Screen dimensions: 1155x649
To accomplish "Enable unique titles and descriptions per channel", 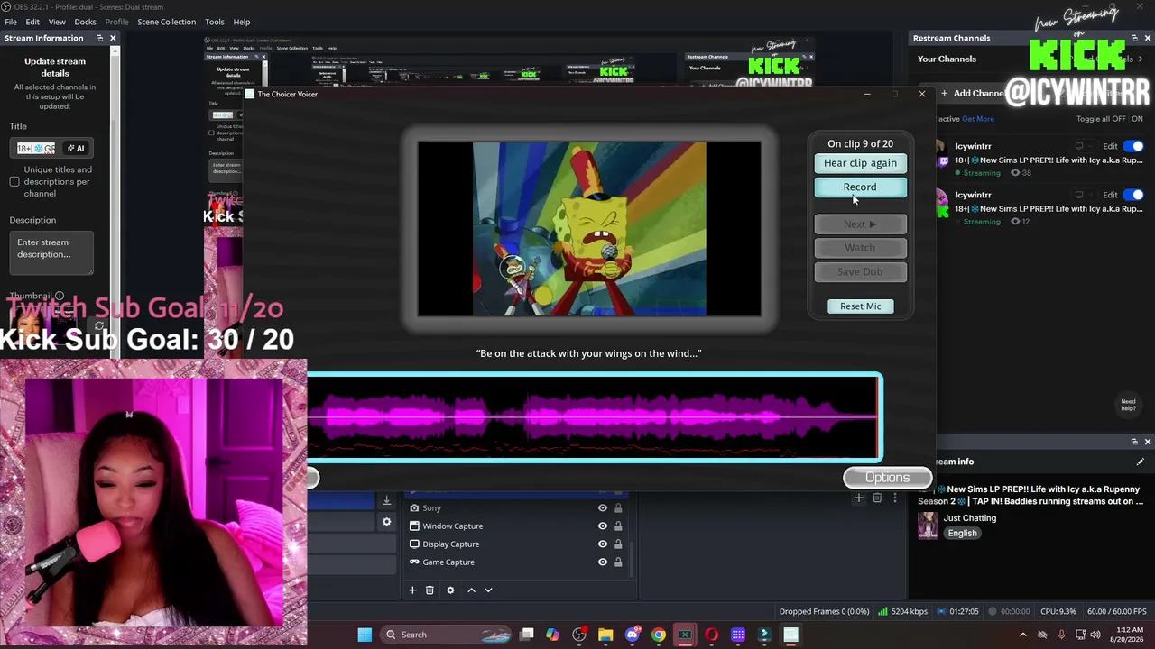I will (14, 182).
